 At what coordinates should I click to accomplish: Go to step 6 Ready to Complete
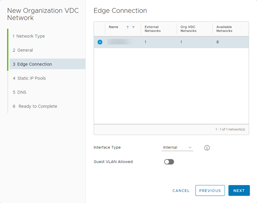click(x=35, y=106)
